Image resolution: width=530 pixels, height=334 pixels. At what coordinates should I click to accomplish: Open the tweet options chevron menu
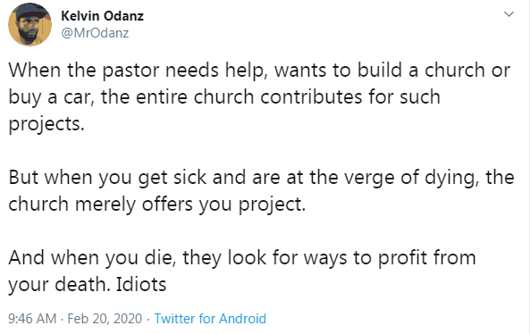click(509, 14)
